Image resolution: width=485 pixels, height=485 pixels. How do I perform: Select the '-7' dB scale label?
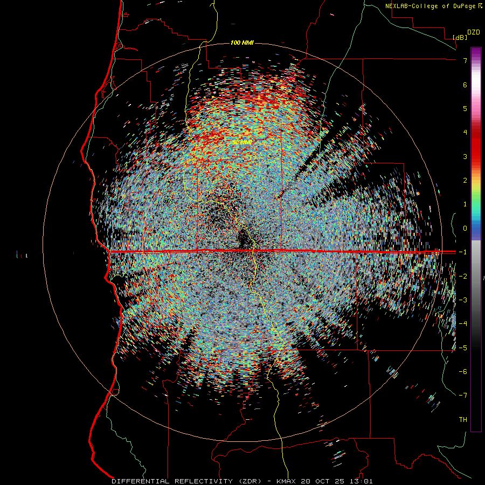463,396
